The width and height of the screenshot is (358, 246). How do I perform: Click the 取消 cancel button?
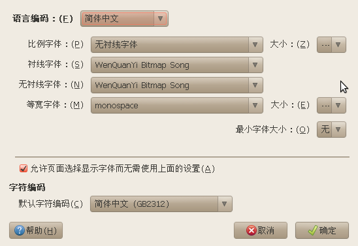(261, 230)
